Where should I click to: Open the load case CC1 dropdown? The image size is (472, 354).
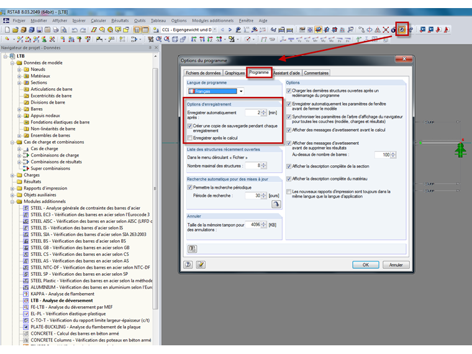215,30
